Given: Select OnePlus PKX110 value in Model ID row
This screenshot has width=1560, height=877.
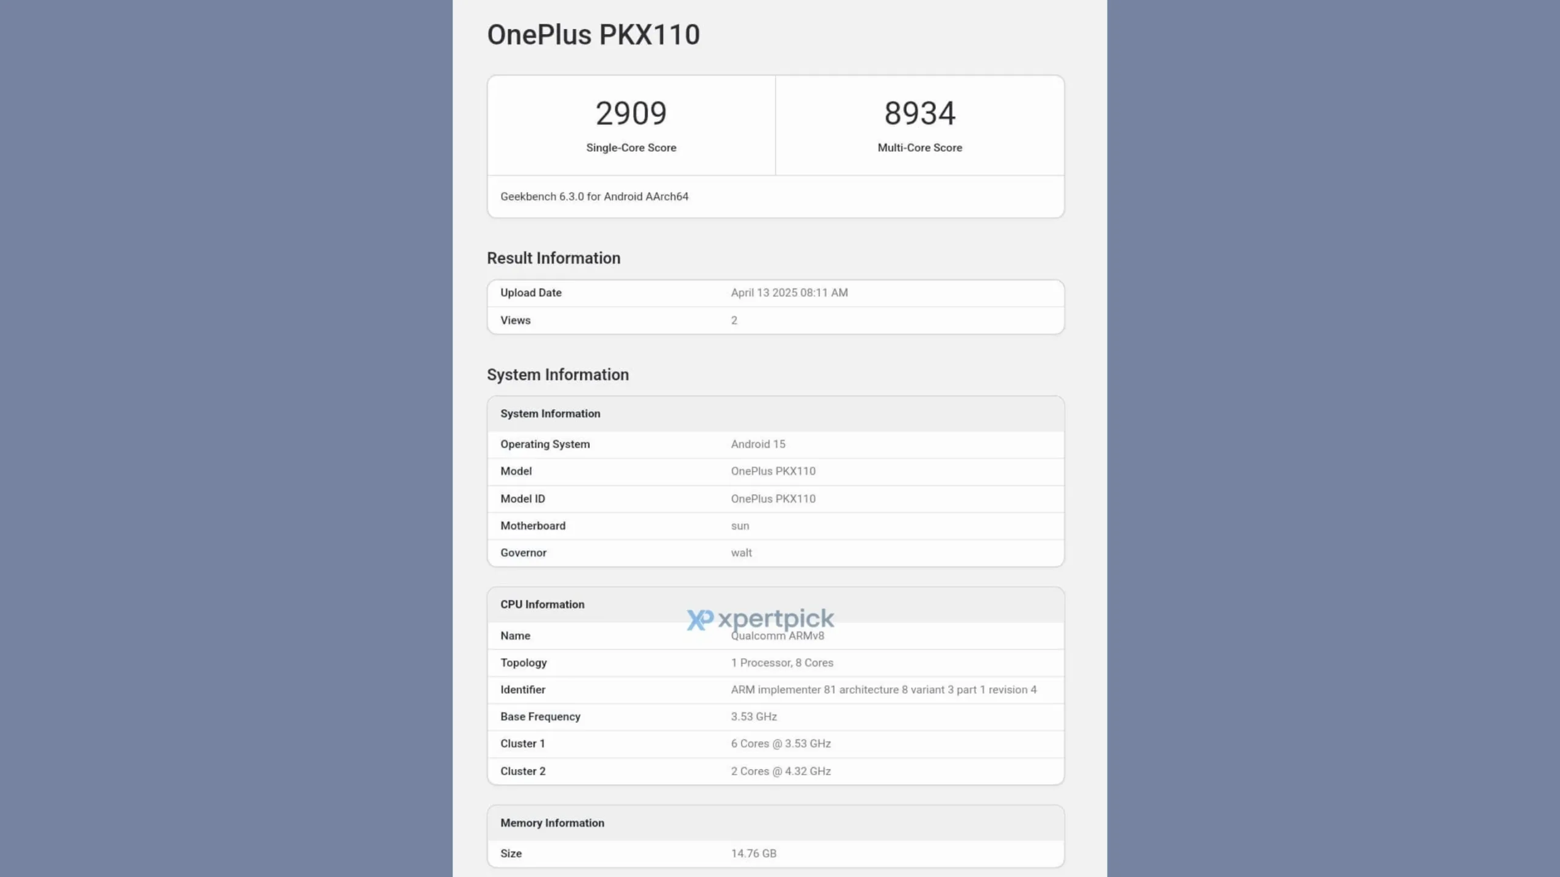Looking at the screenshot, I should (773, 498).
